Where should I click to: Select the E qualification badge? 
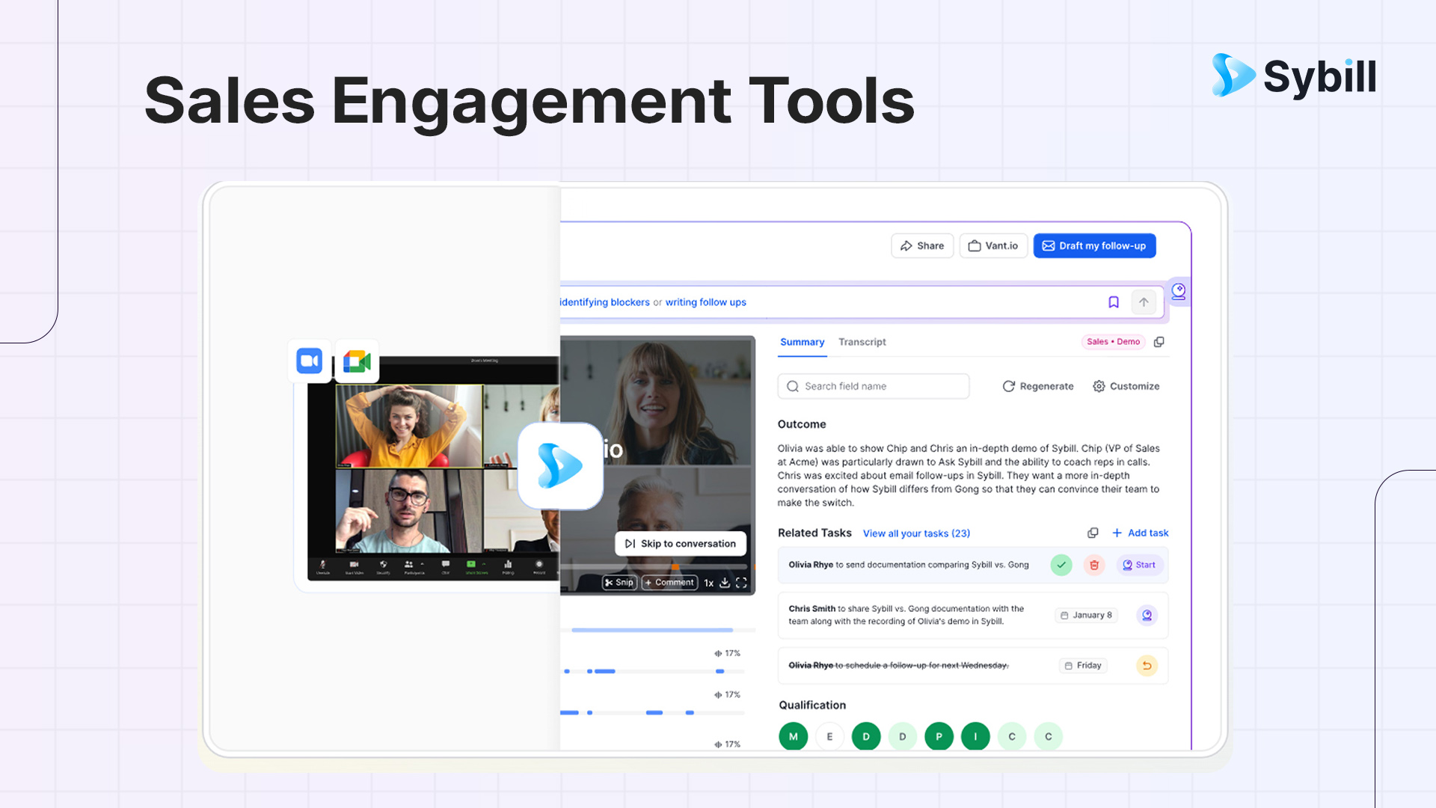(829, 736)
